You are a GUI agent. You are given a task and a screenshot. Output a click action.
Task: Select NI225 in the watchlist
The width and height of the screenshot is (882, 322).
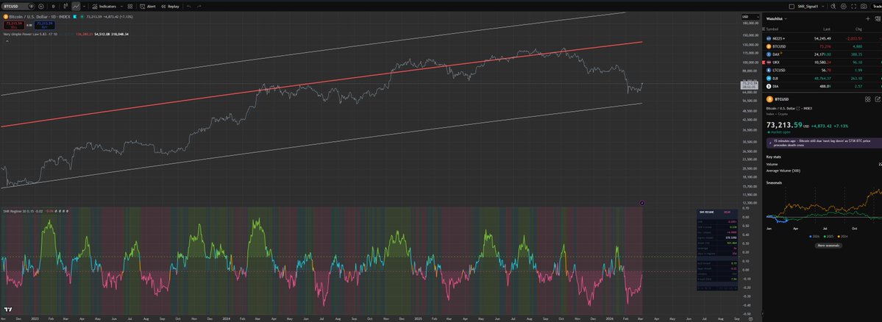pos(822,38)
